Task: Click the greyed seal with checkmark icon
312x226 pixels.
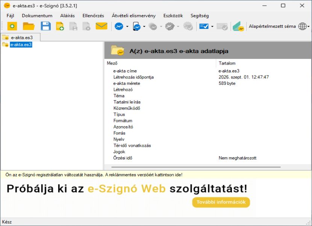Action: 188,26
